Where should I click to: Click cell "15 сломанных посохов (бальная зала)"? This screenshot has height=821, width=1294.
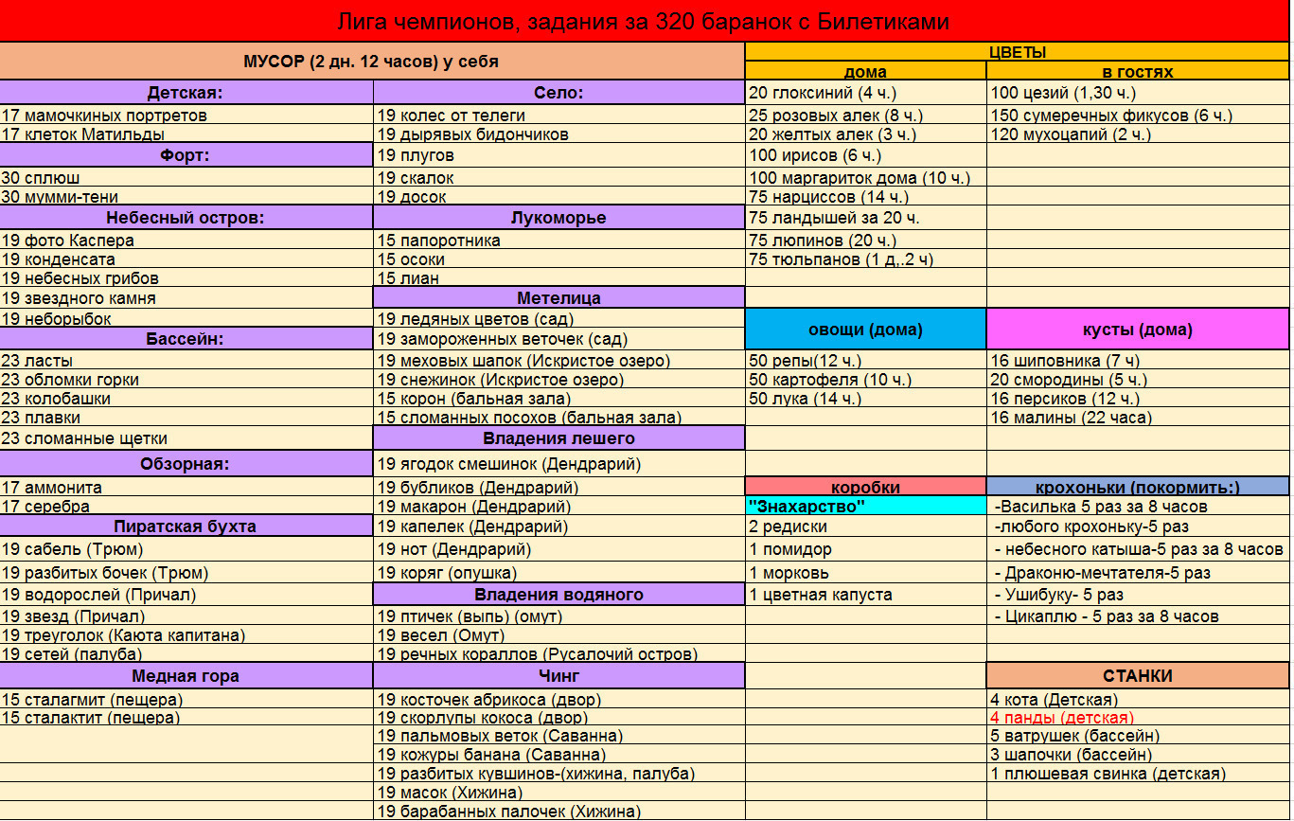(x=558, y=418)
